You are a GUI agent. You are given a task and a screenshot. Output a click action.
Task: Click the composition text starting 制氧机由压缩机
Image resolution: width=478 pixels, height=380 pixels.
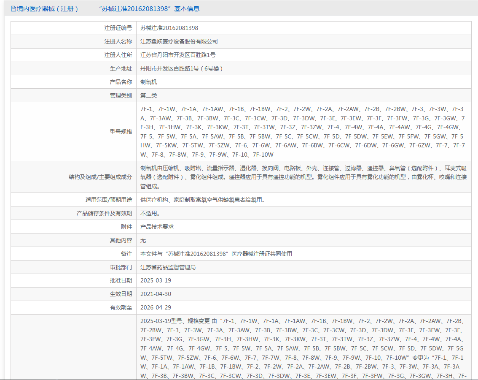coord(303,177)
